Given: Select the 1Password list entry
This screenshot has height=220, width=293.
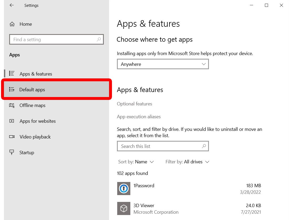Looking at the screenshot, I should (144, 186).
